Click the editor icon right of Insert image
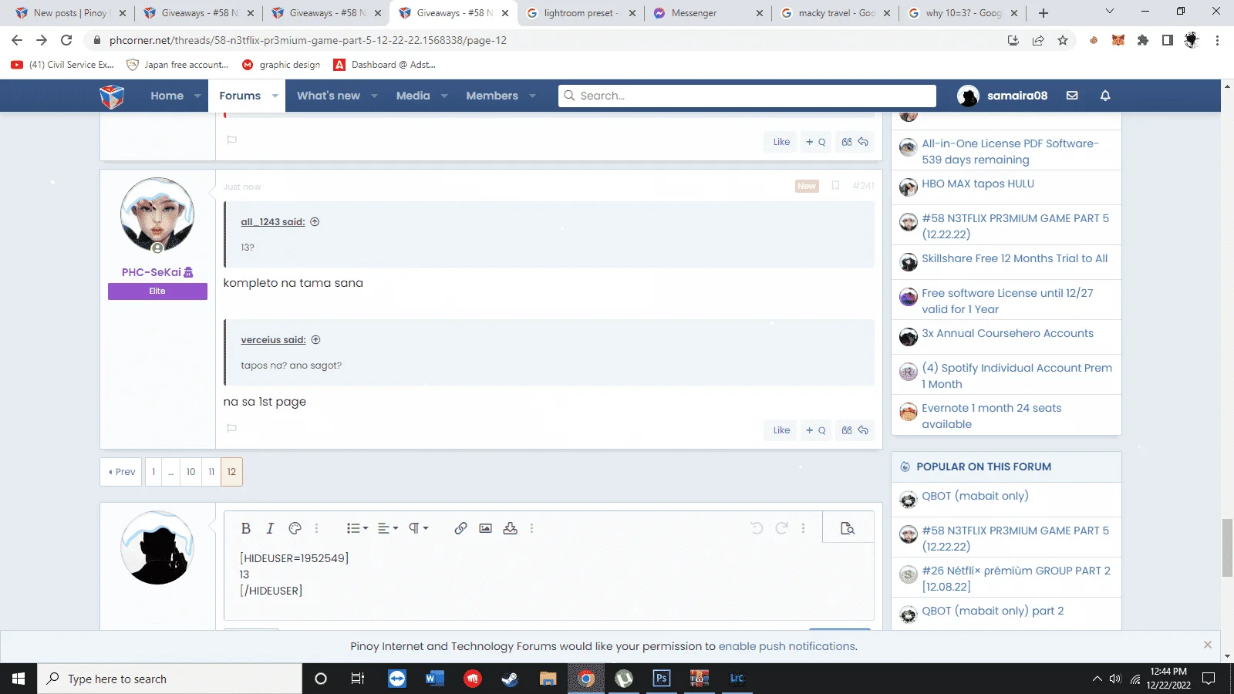This screenshot has height=694, width=1234. click(x=510, y=528)
